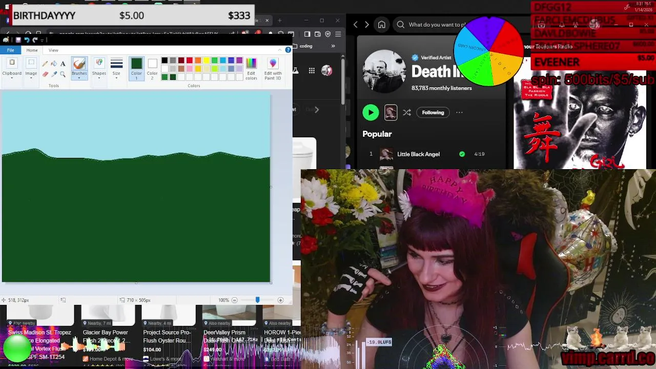Play the track Little Black Angel
The height and width of the screenshot is (369, 656).
click(x=418, y=154)
